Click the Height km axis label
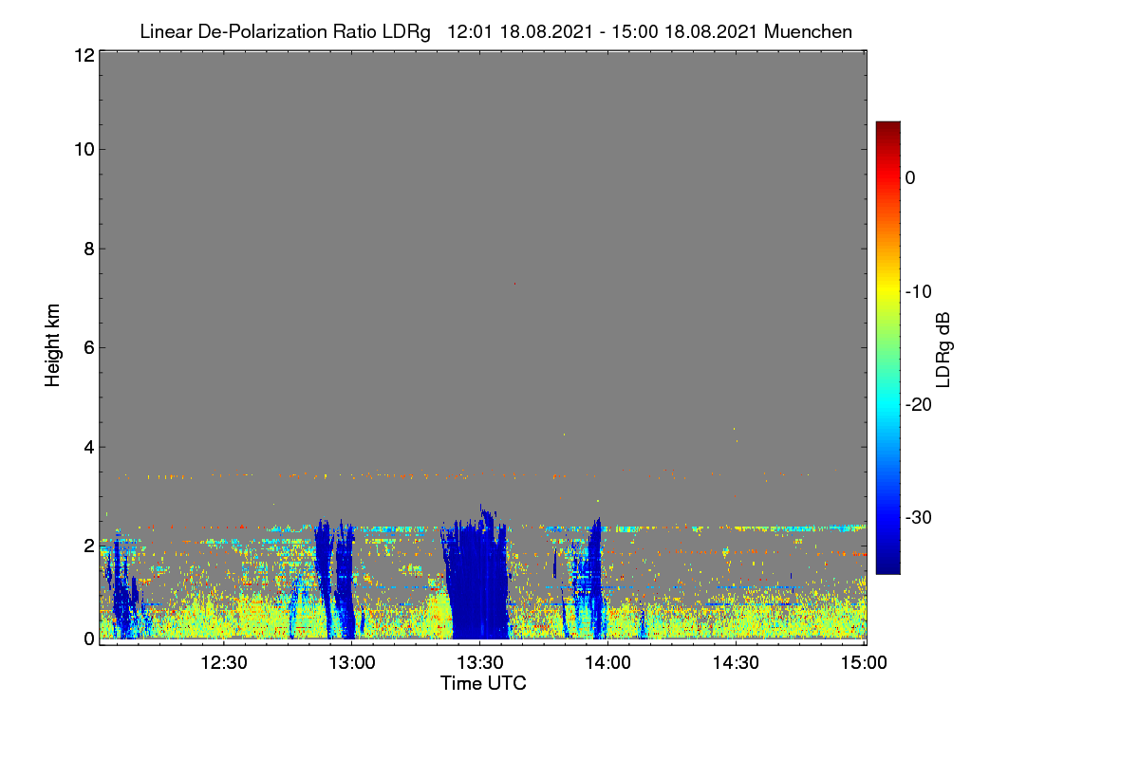 (x=52, y=345)
